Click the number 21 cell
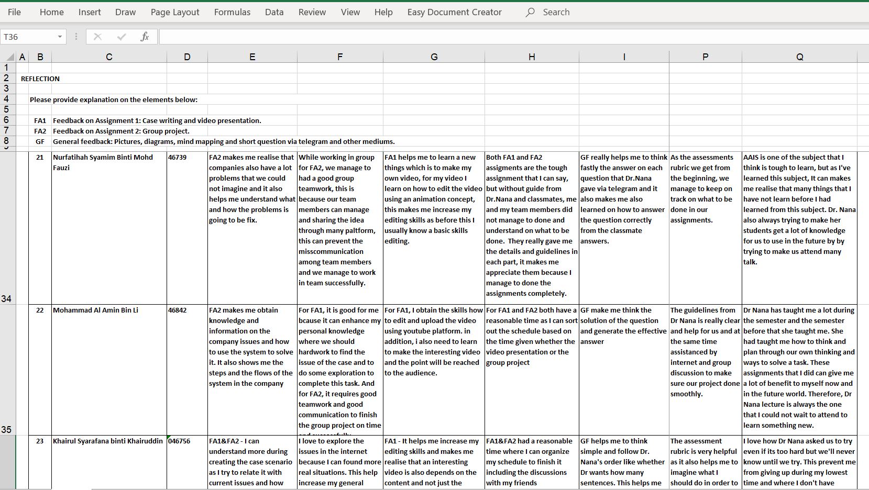The height and width of the screenshot is (490, 869). (x=40, y=228)
